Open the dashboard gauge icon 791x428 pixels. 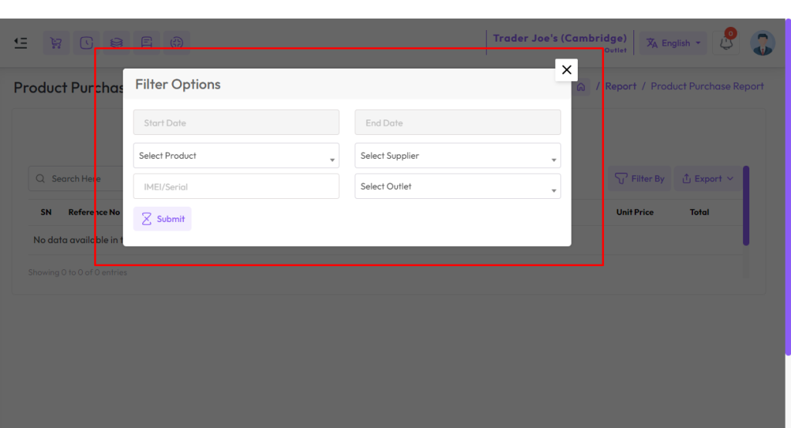click(177, 43)
